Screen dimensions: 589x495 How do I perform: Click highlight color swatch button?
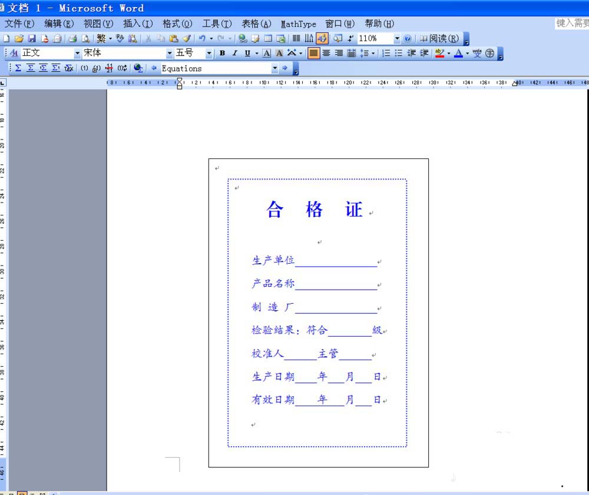(439, 54)
